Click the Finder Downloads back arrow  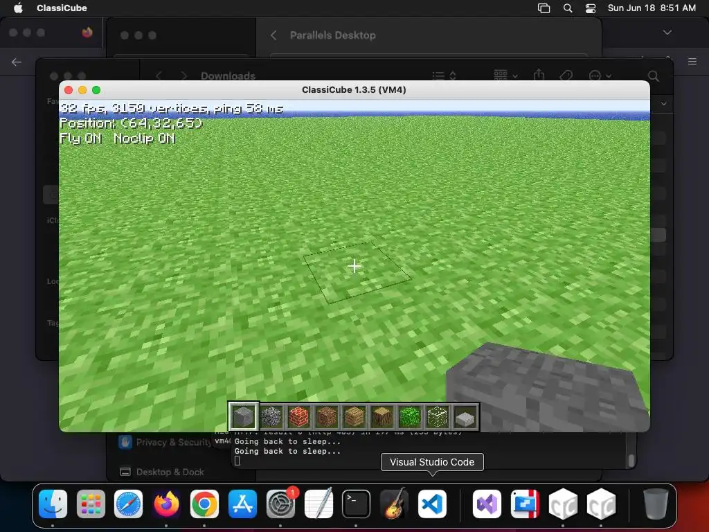(159, 76)
